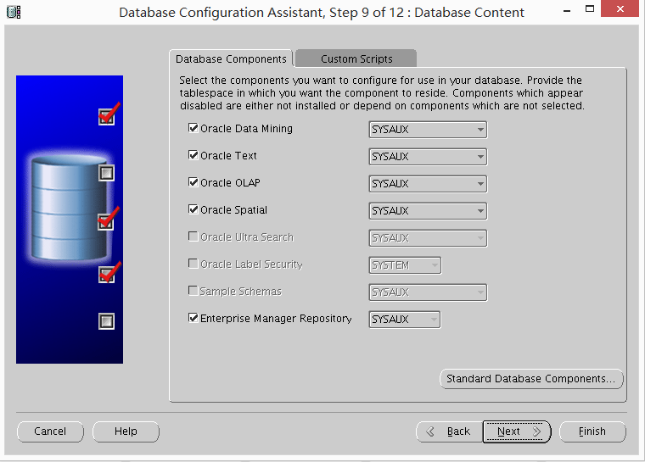Switch to the Custom Scripts tab
This screenshot has height=462, width=645.
356,58
